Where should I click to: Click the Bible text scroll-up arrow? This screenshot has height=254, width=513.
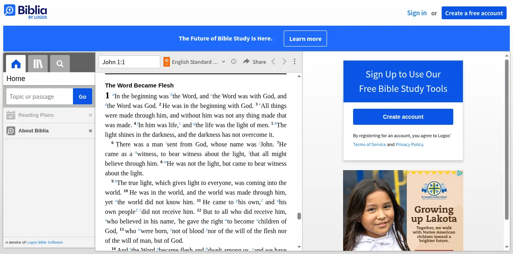tap(299, 76)
